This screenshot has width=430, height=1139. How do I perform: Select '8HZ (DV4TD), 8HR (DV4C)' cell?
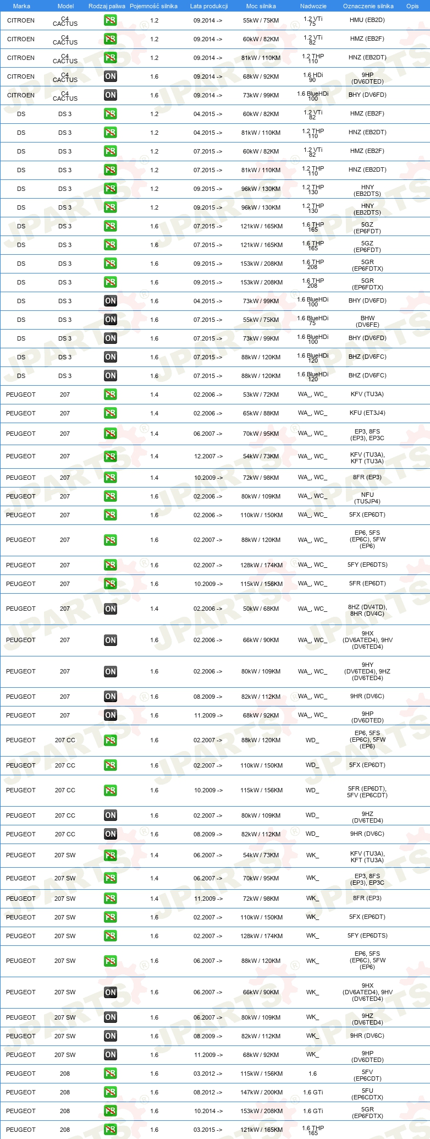click(367, 610)
